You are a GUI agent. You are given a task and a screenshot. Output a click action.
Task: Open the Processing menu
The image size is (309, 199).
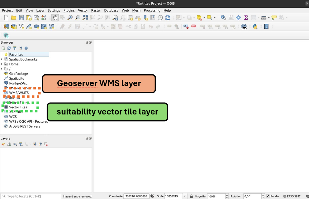tap(152, 11)
